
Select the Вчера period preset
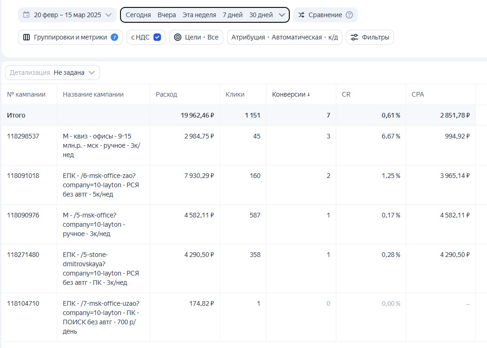167,15
